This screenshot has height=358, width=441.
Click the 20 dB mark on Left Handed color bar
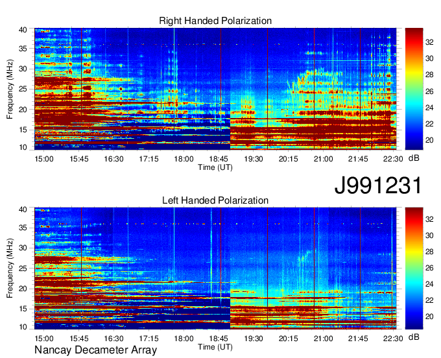(429, 316)
